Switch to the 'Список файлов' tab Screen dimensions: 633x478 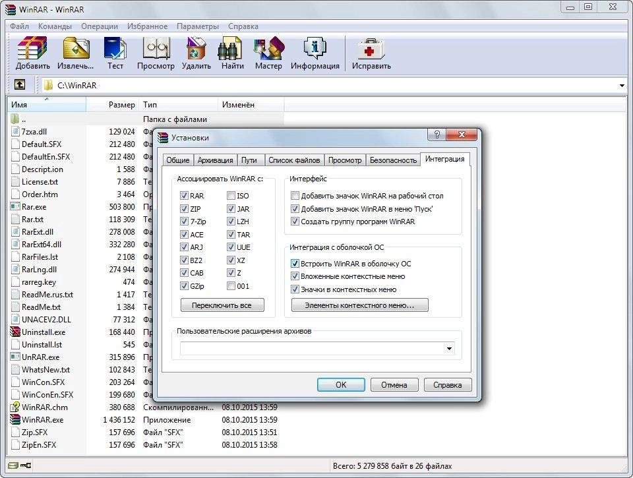[x=294, y=160]
